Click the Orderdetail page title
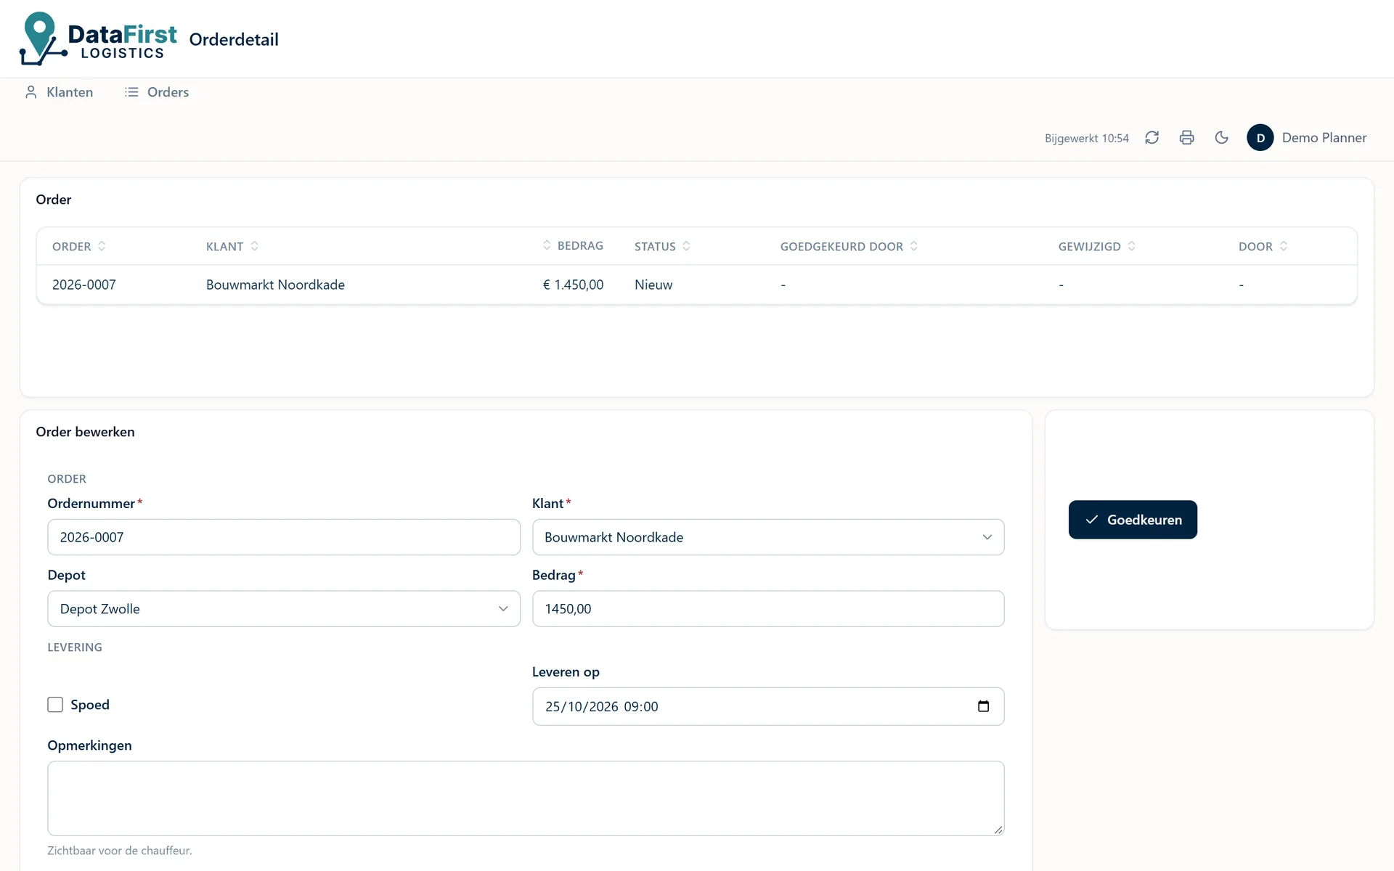The image size is (1394, 871). [234, 39]
